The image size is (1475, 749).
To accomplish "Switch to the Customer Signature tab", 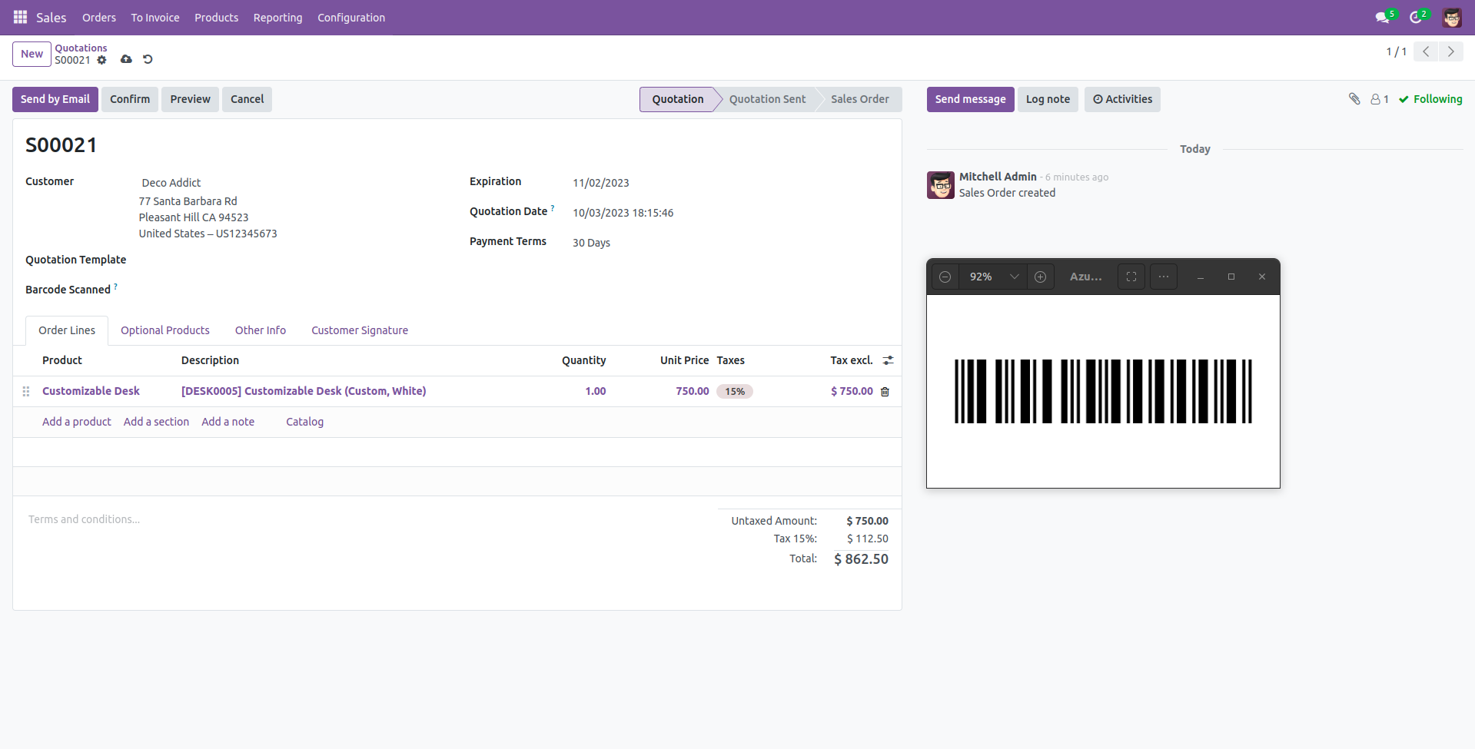I will click(360, 330).
